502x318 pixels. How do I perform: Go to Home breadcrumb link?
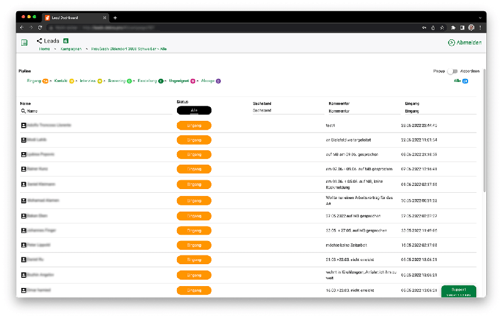click(45, 49)
